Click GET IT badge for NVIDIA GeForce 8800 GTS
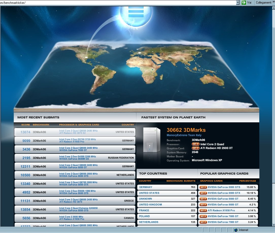275x233 pixels. [x=203, y=187]
